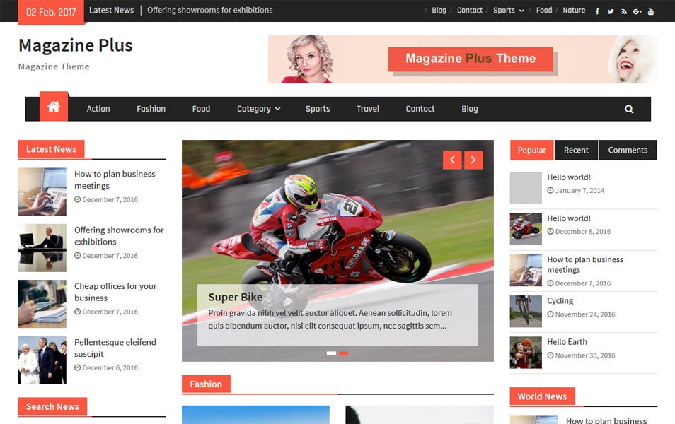This screenshot has width=675, height=424.
Task: Switch to the Recent tab
Action: 576,150
